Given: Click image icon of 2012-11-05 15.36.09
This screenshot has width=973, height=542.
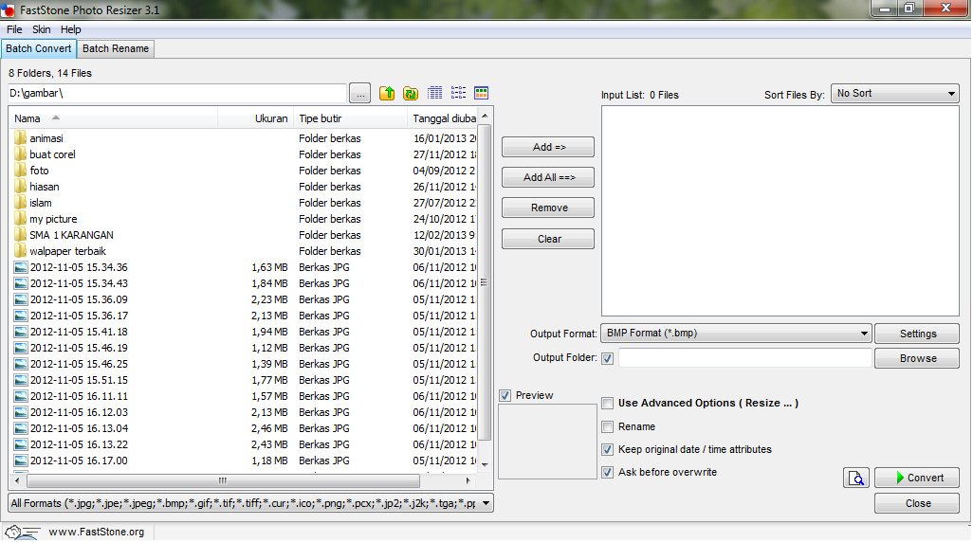Looking at the screenshot, I should point(21,299).
